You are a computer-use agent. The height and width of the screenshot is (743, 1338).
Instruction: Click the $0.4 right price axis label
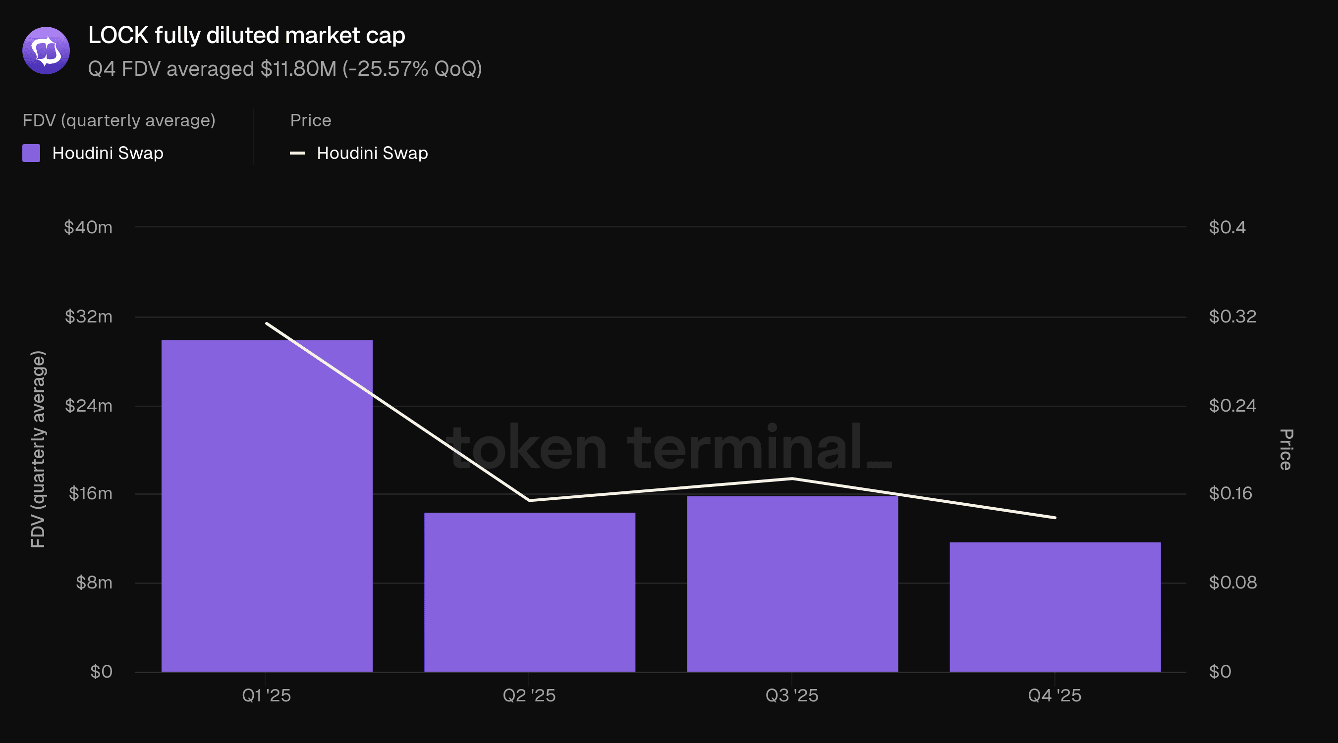tap(1227, 227)
